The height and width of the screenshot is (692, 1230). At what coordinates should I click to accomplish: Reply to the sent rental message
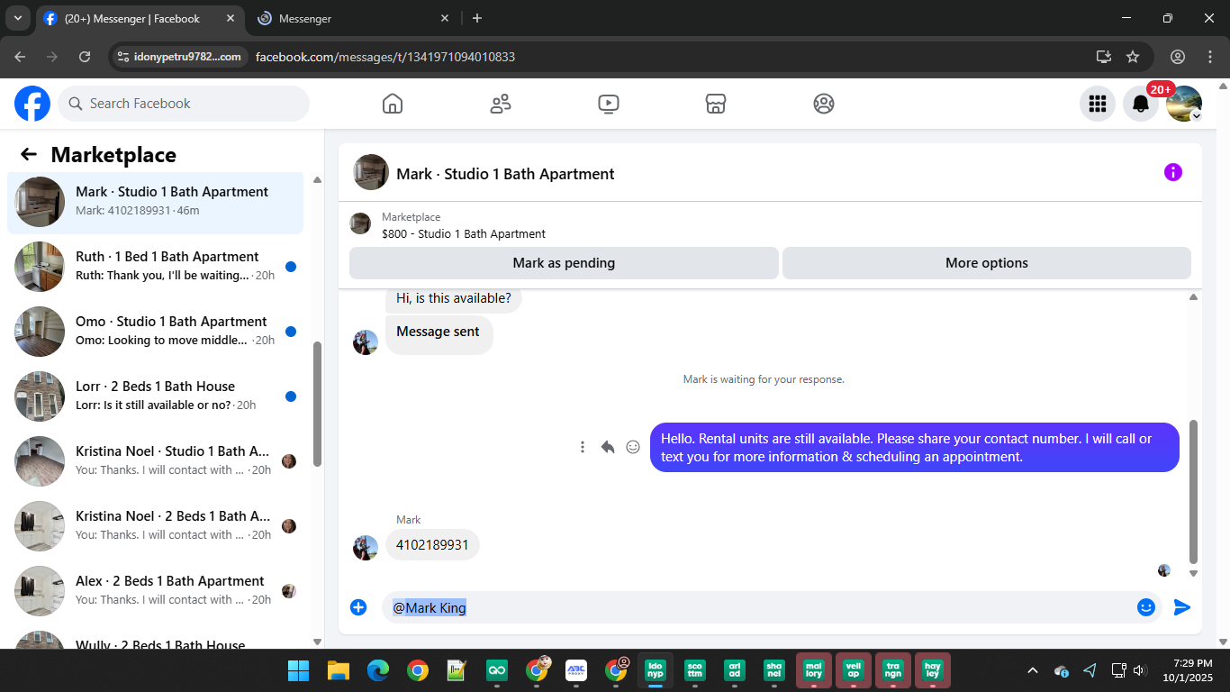608,447
